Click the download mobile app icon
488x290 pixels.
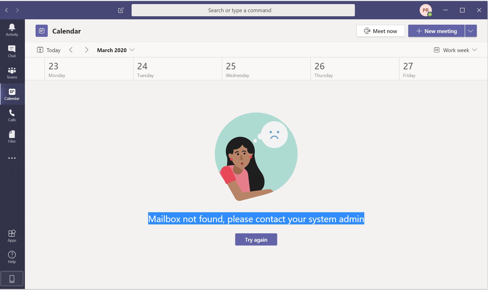(12, 279)
